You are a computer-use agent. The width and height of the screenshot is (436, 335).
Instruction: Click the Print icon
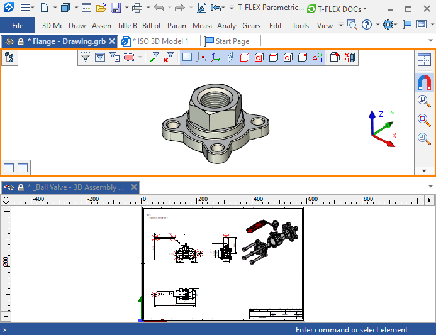pyautogui.click(x=137, y=8)
